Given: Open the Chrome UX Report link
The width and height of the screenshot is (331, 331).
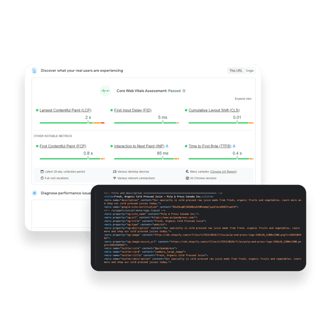Looking at the screenshot, I should (x=223, y=171).
